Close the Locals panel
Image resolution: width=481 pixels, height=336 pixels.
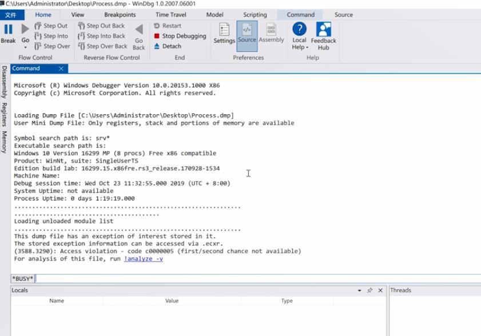click(x=380, y=290)
